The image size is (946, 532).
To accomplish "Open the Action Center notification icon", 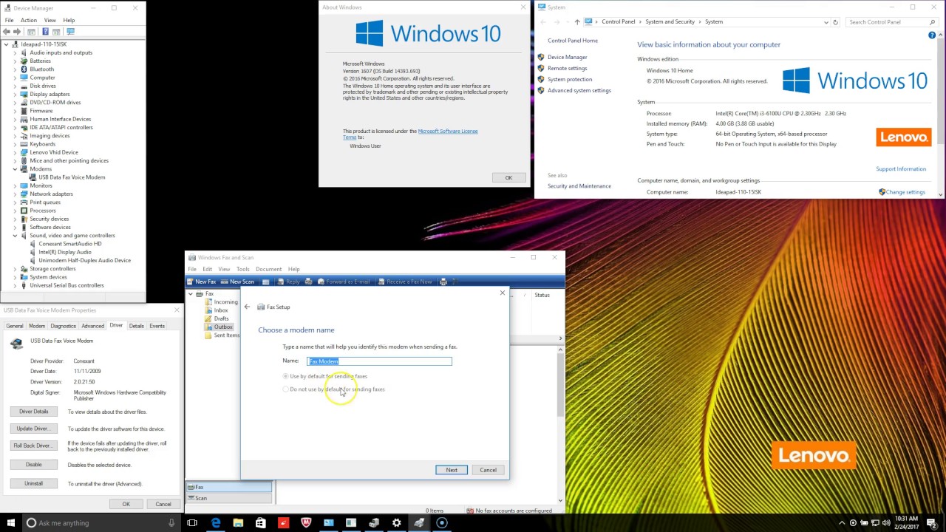I will pyautogui.click(x=933, y=522).
